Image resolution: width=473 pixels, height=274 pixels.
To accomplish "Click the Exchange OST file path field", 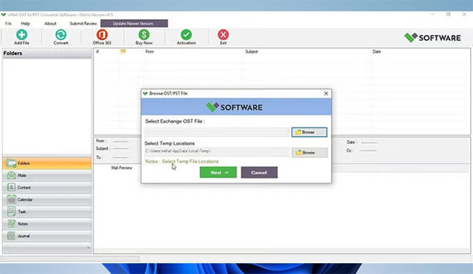I will click(217, 132).
